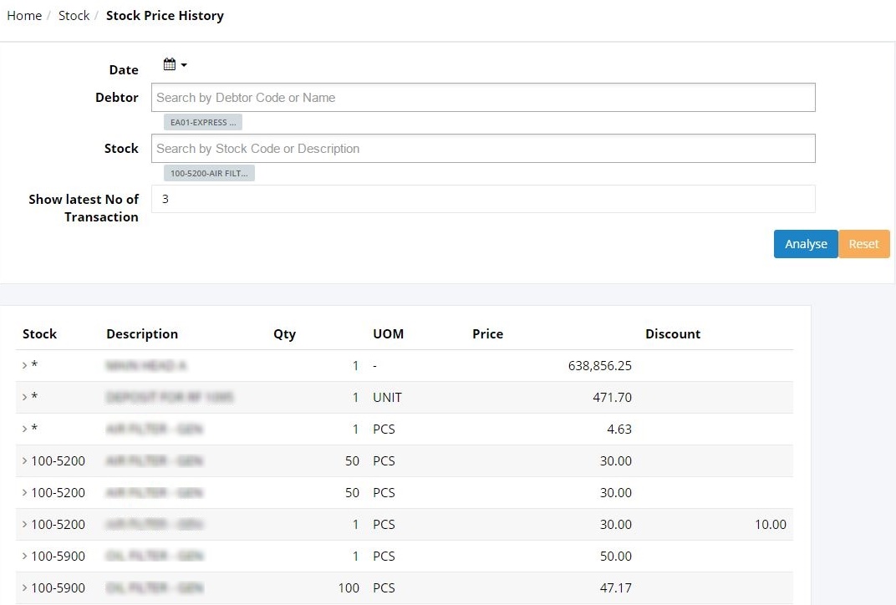Expand the row priced 471.70
The image size is (896, 605).
click(x=24, y=397)
